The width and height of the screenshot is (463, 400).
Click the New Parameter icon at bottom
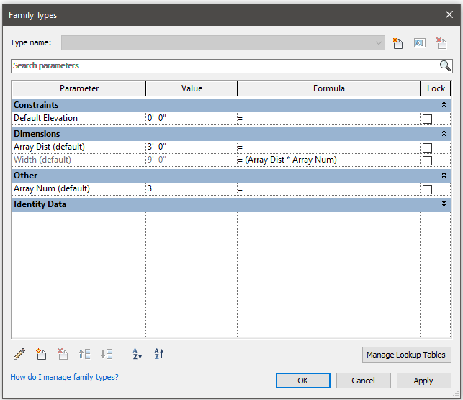coord(41,354)
